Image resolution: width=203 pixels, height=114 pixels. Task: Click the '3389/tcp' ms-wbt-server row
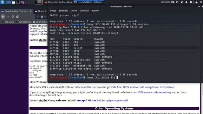click(x=81, y=69)
